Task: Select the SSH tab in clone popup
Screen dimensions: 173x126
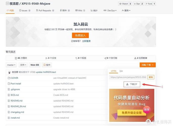Action: [x=121, y=71]
